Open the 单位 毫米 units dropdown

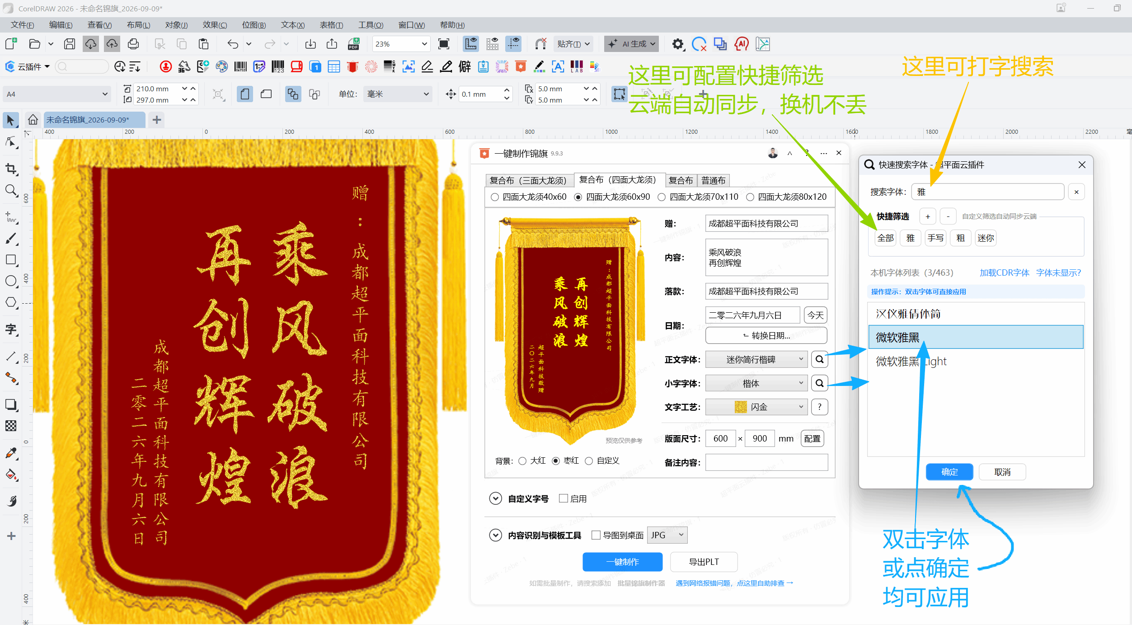point(398,94)
